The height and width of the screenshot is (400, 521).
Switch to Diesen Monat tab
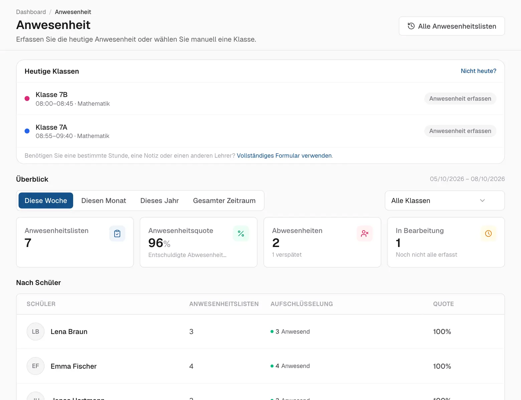click(x=104, y=201)
